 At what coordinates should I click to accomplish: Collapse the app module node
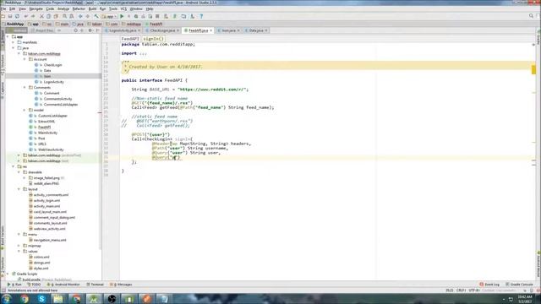click(8, 36)
